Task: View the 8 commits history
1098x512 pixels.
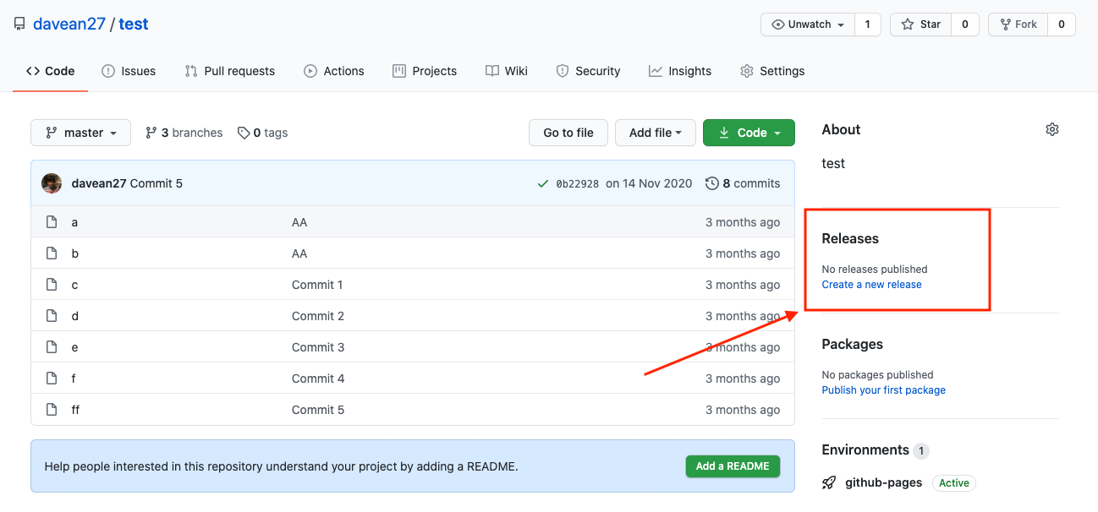Action: (743, 183)
